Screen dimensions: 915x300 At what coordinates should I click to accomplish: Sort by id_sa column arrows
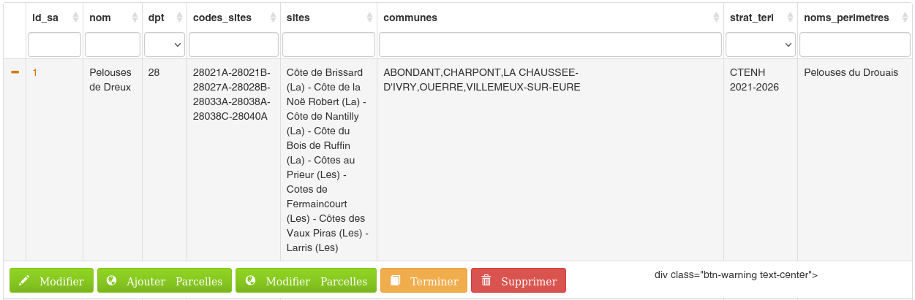tap(75, 18)
